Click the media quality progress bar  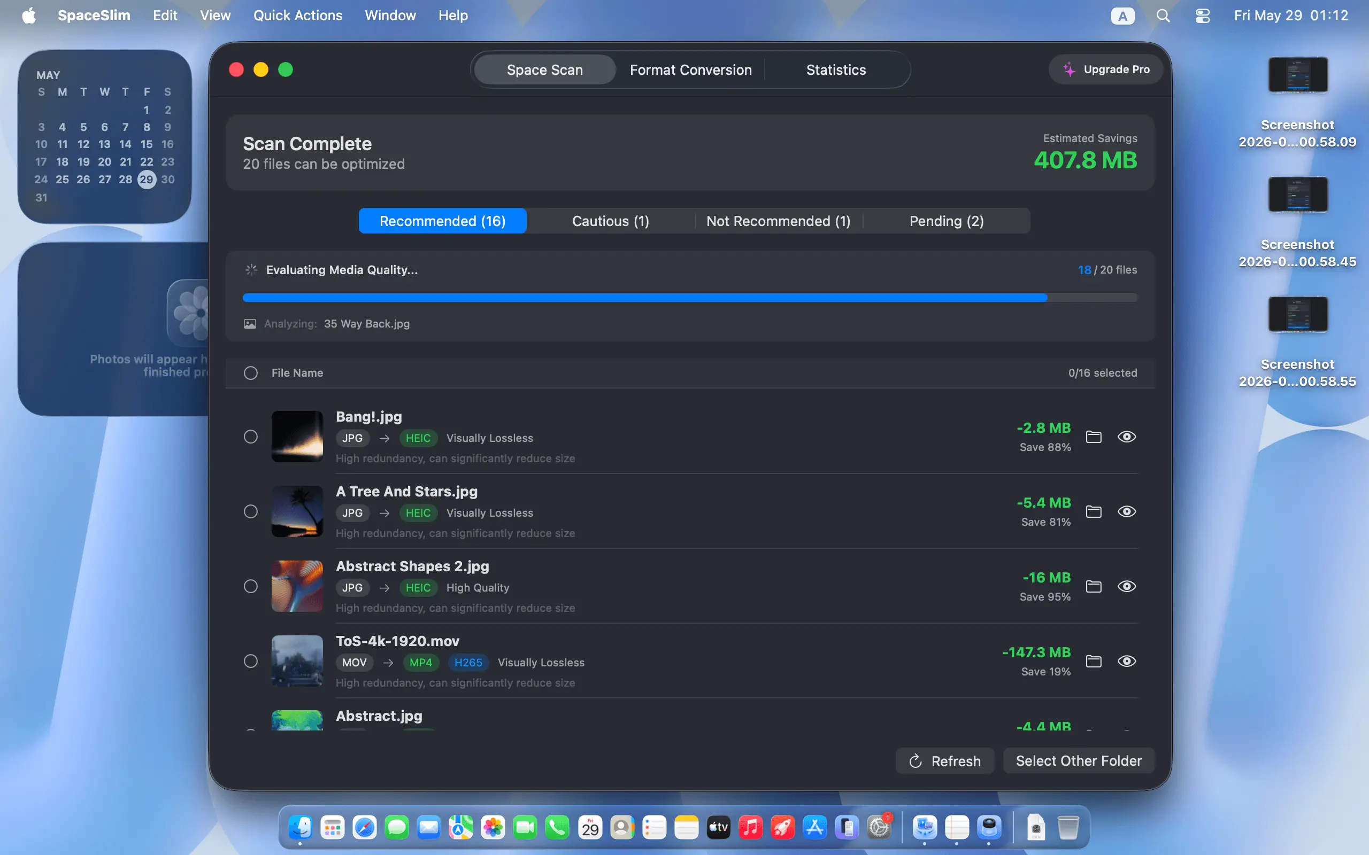pyautogui.click(x=690, y=298)
